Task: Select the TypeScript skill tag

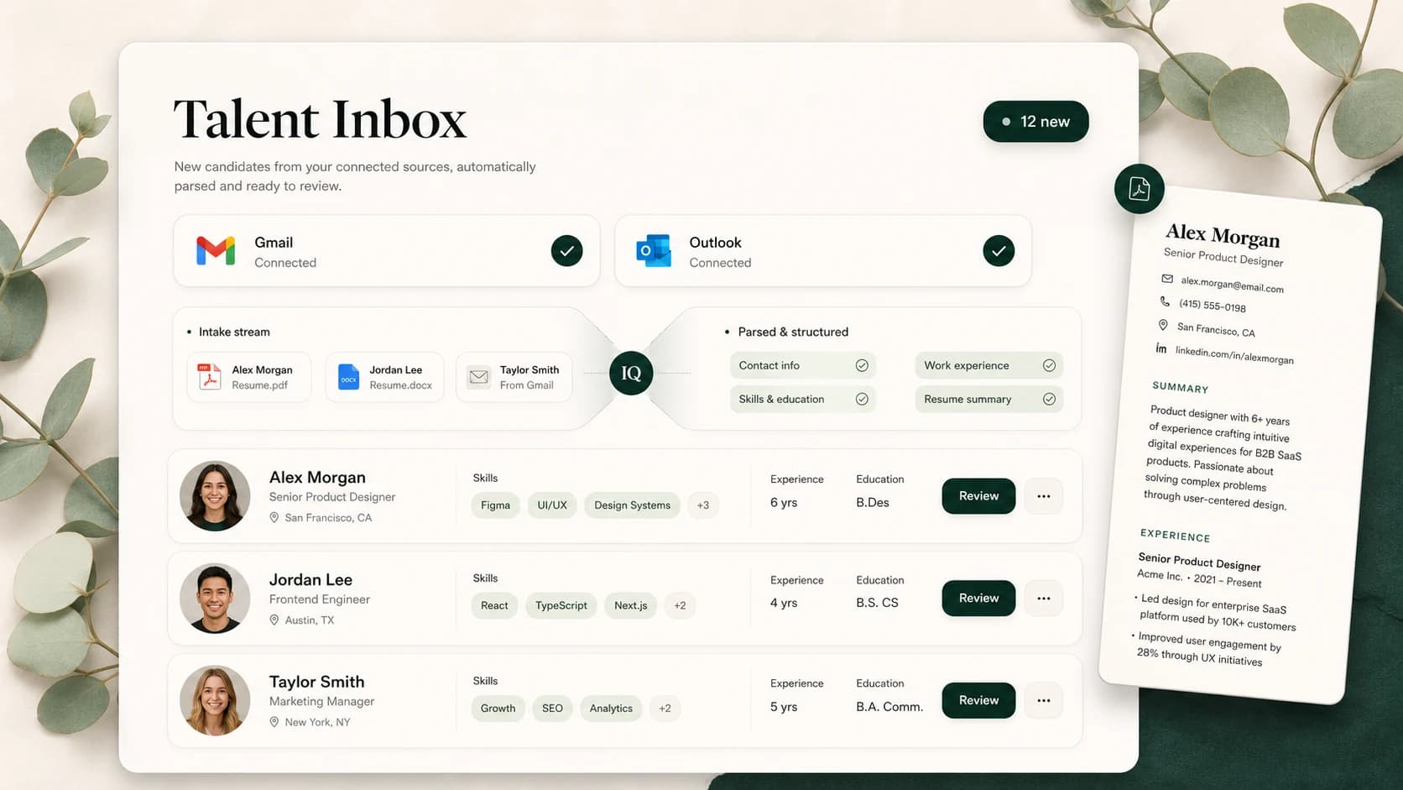Action: tap(561, 605)
